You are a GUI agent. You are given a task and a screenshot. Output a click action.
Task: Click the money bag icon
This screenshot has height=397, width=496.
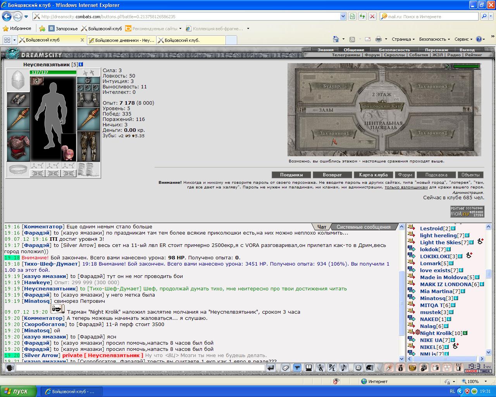401,368
